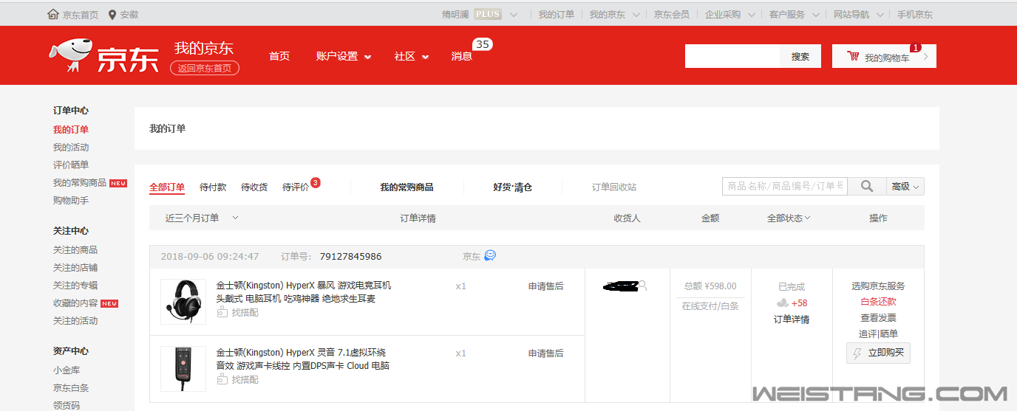Open the 订单详情 link
Screen dimensions: 1017x411
click(x=792, y=320)
